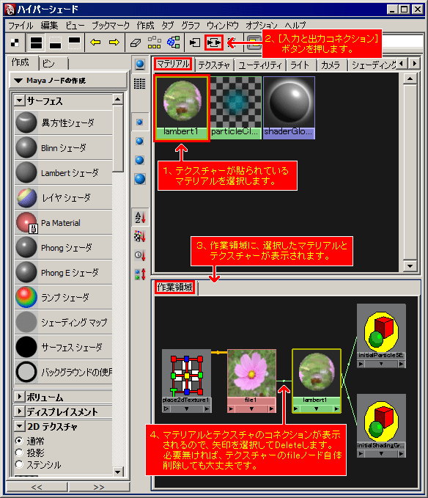Collapse the サーフェス section

[19, 100]
